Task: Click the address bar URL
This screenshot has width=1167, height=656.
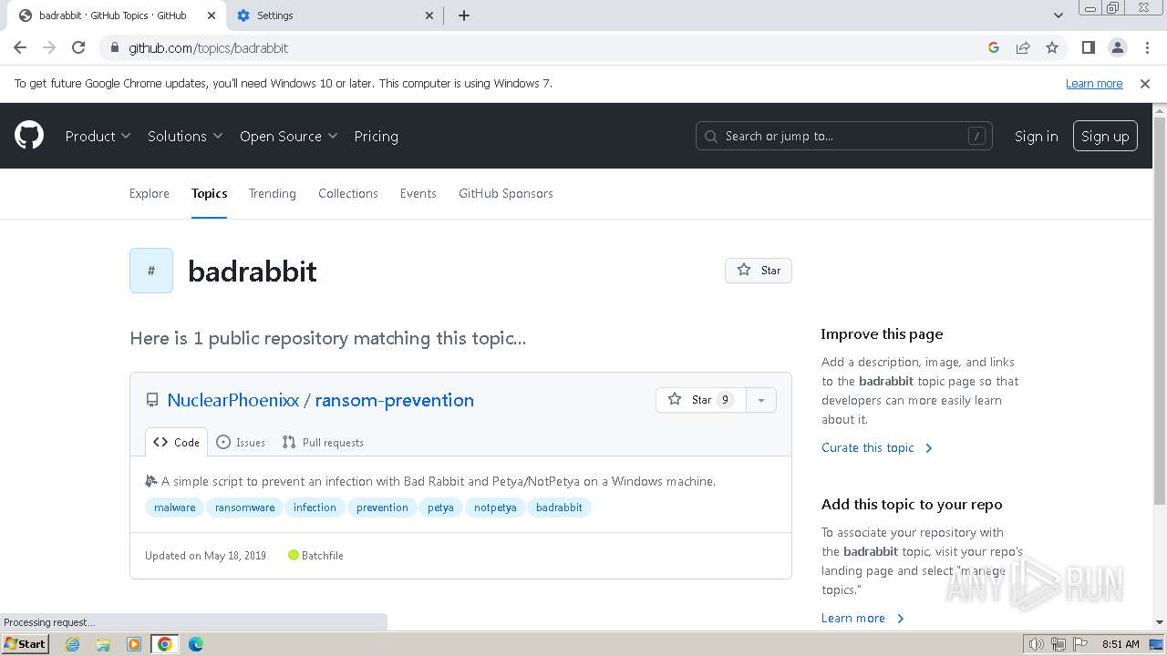Action: (x=208, y=47)
